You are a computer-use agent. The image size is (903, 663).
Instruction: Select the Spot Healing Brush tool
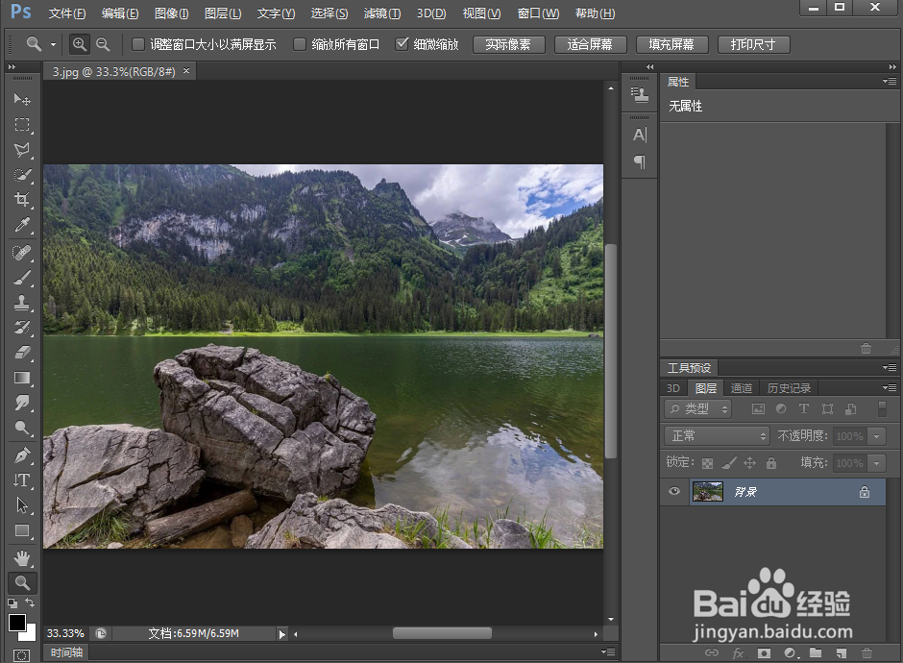pos(22,253)
